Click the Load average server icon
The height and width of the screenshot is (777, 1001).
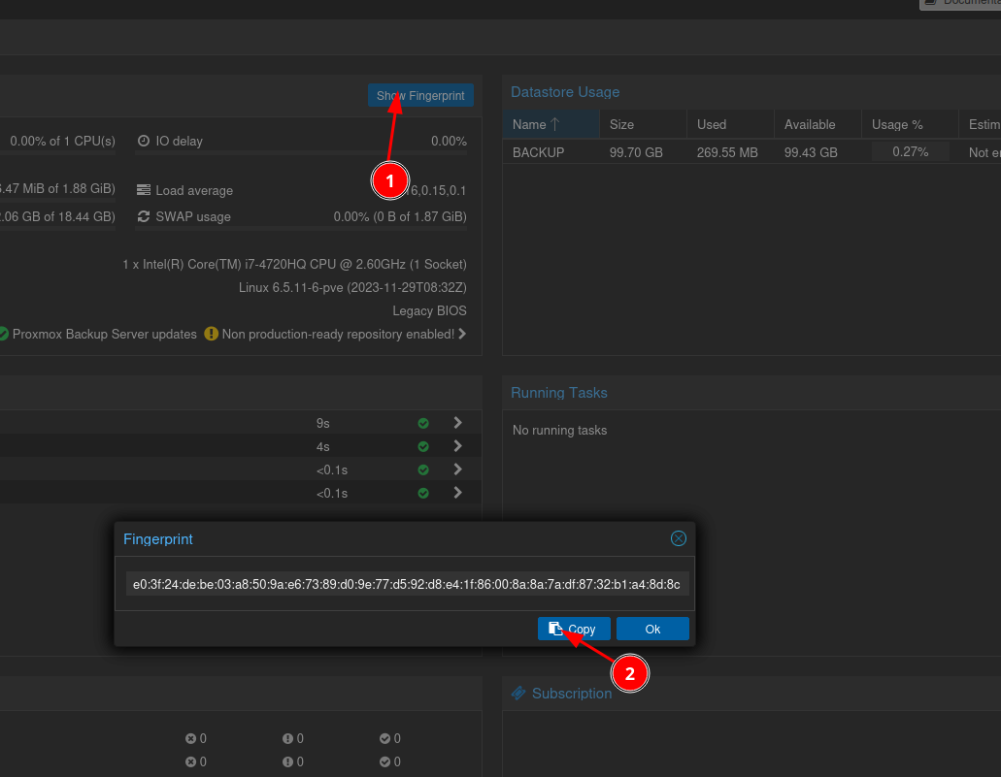tap(144, 190)
